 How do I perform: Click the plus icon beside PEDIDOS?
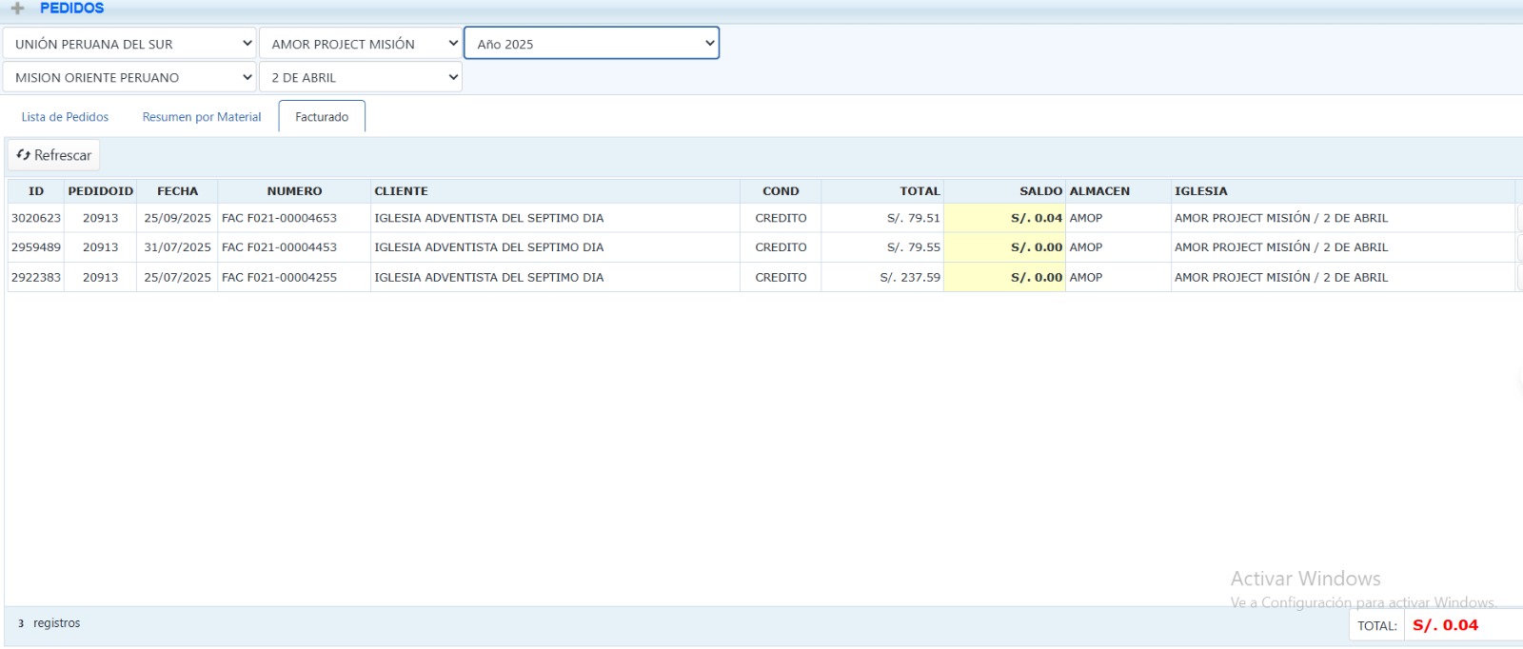17,9
